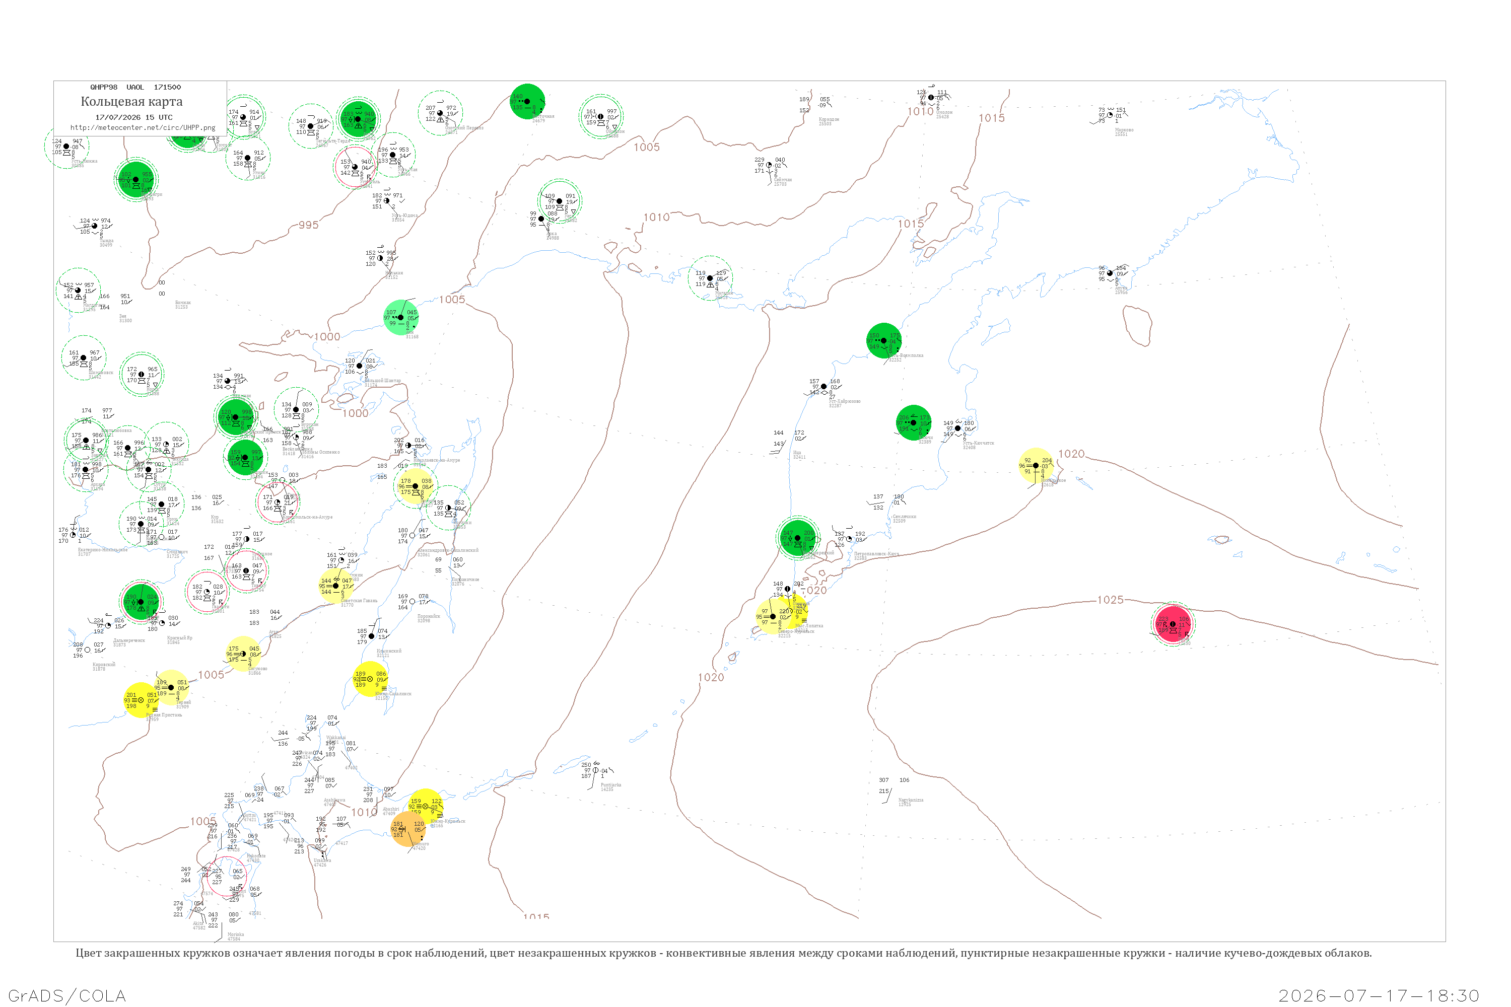Select the 2026-07-17-18:30 timestamp
The image size is (1511, 1007).
1379,995
